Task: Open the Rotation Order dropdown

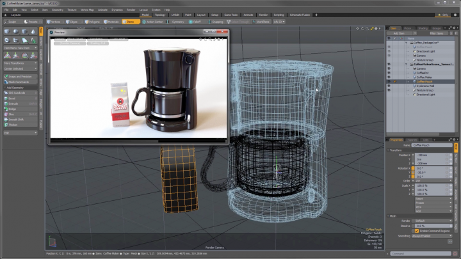Action: 433,180
